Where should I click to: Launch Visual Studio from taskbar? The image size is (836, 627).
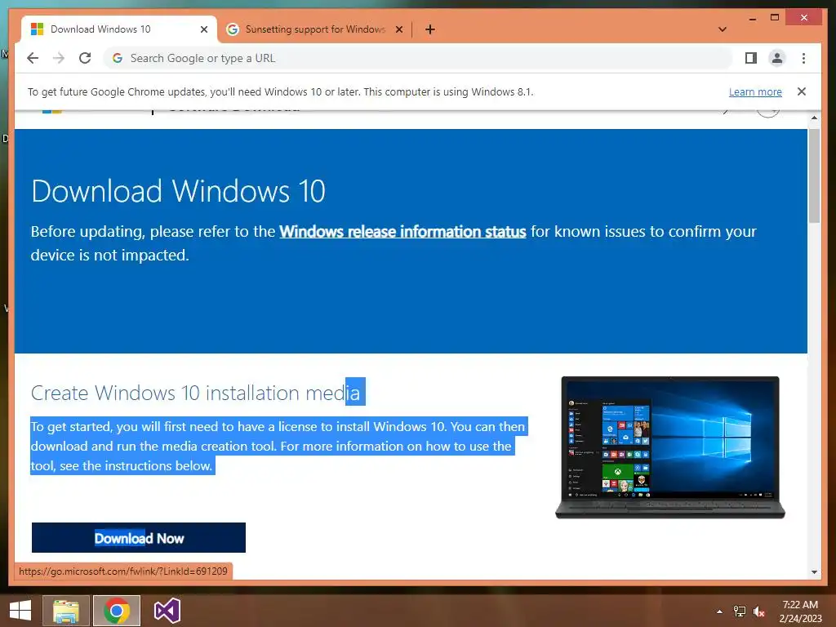click(167, 611)
